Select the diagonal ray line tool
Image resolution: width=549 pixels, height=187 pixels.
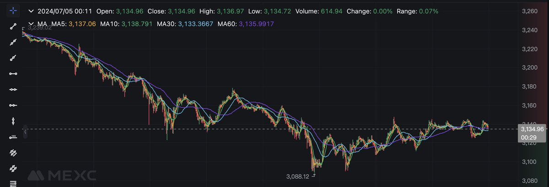pyautogui.click(x=13, y=58)
